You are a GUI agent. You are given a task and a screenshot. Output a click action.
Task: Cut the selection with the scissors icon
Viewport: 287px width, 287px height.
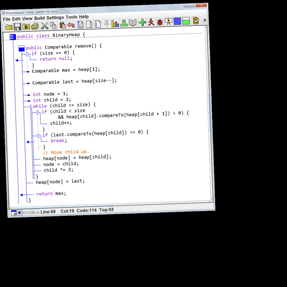click(44, 26)
